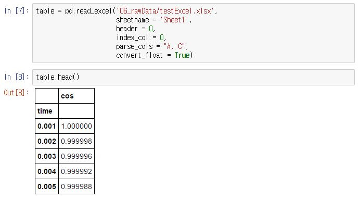Click index value 0.004
The image size is (360, 200).
(47, 171)
